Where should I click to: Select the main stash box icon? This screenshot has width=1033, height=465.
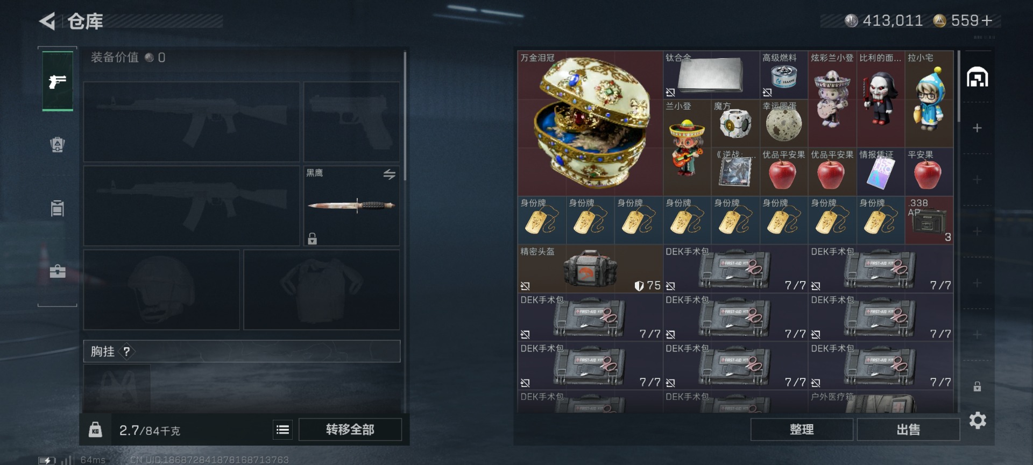[x=977, y=77]
